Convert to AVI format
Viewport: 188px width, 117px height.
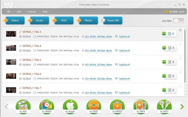(x=23, y=107)
